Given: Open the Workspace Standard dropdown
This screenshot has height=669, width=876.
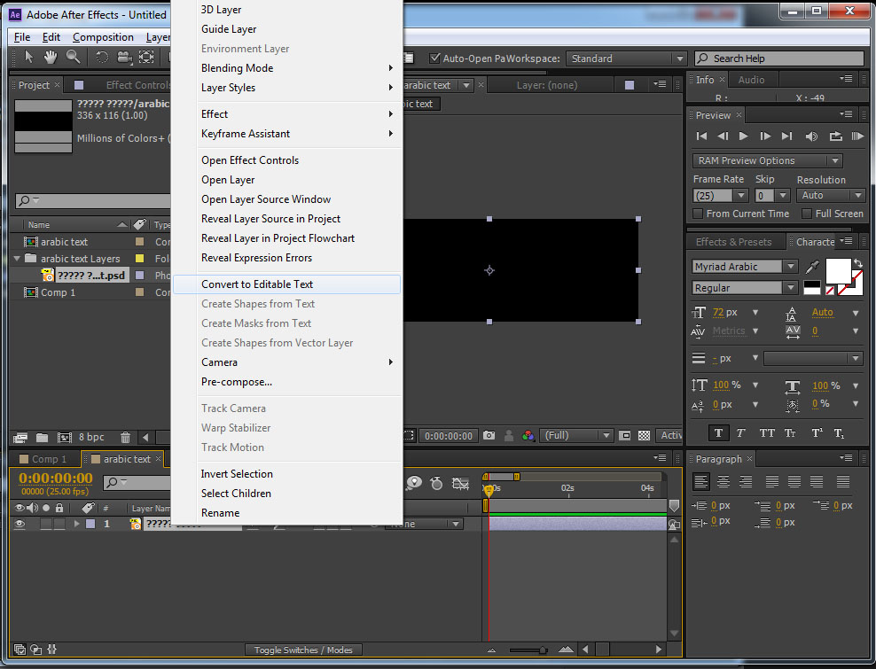Looking at the screenshot, I should [626, 58].
